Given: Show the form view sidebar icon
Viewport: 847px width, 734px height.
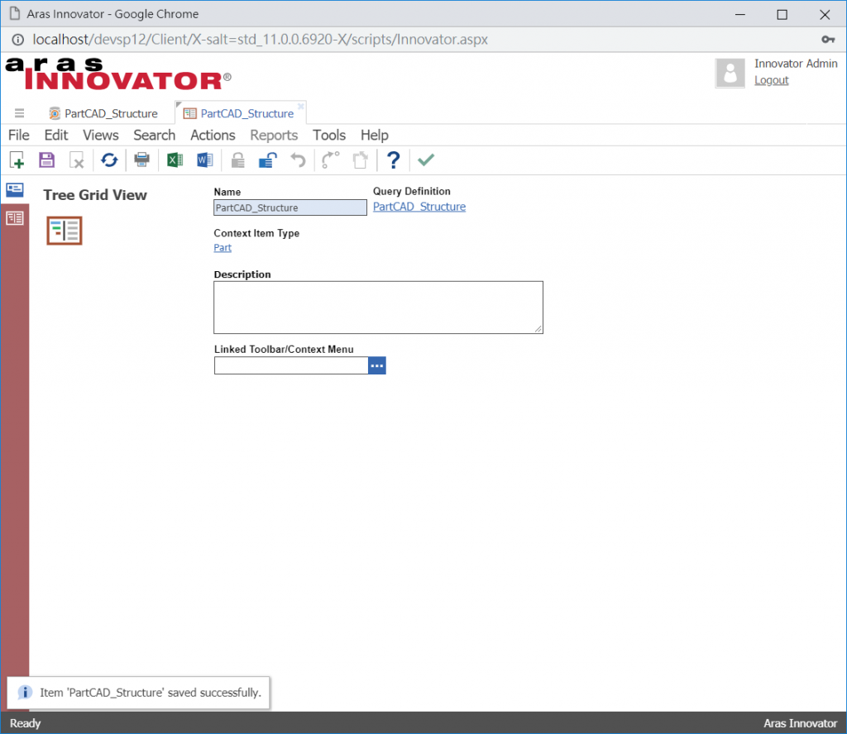Looking at the screenshot, I should [15, 190].
